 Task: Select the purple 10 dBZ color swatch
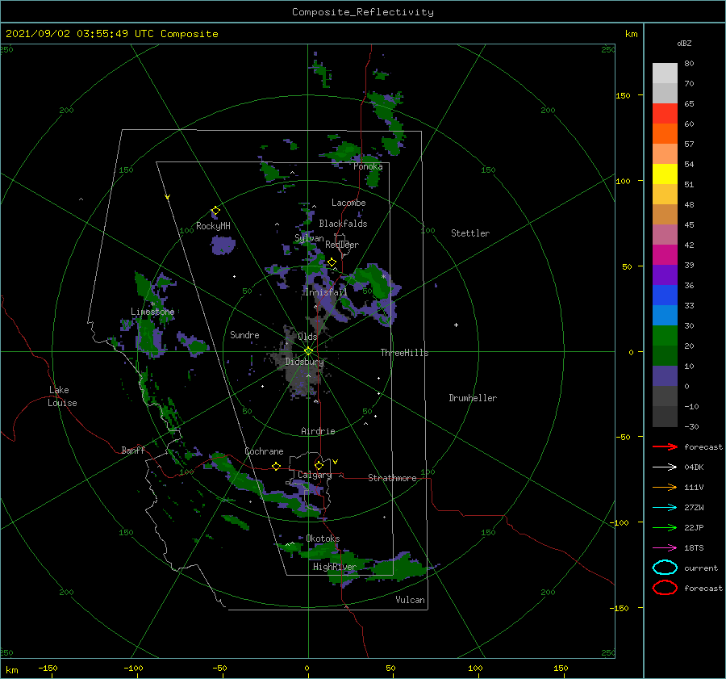tap(665, 376)
